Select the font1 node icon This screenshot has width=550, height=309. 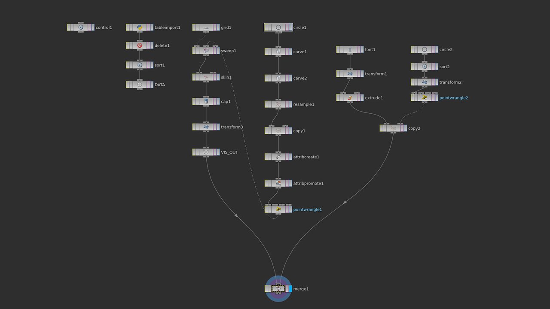(x=350, y=50)
